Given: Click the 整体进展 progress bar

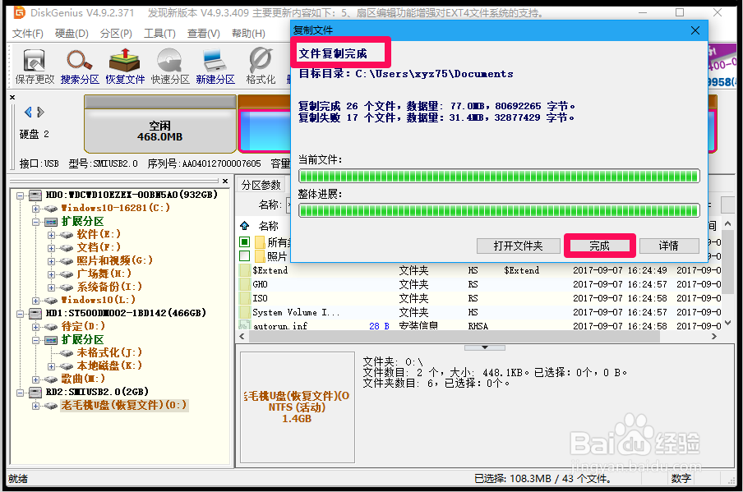Looking at the screenshot, I should (499, 210).
